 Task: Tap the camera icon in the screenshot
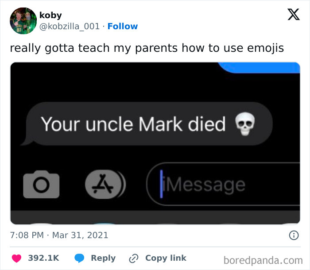click(x=41, y=184)
